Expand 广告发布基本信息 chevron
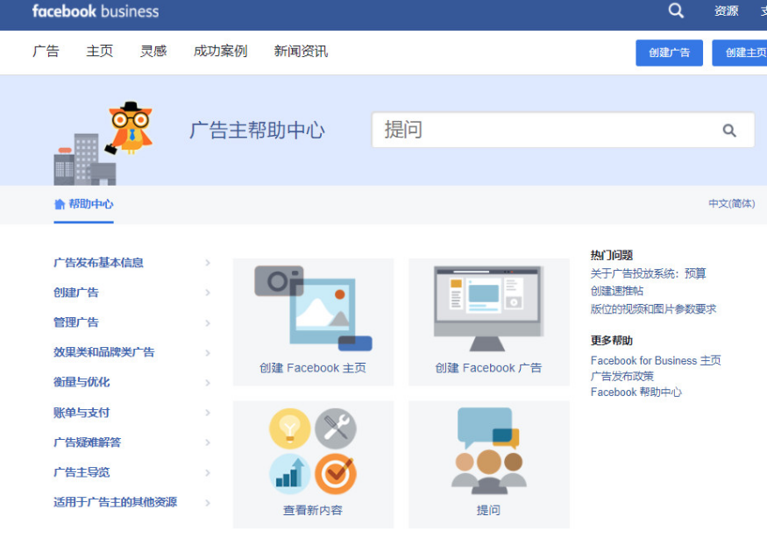 [208, 263]
